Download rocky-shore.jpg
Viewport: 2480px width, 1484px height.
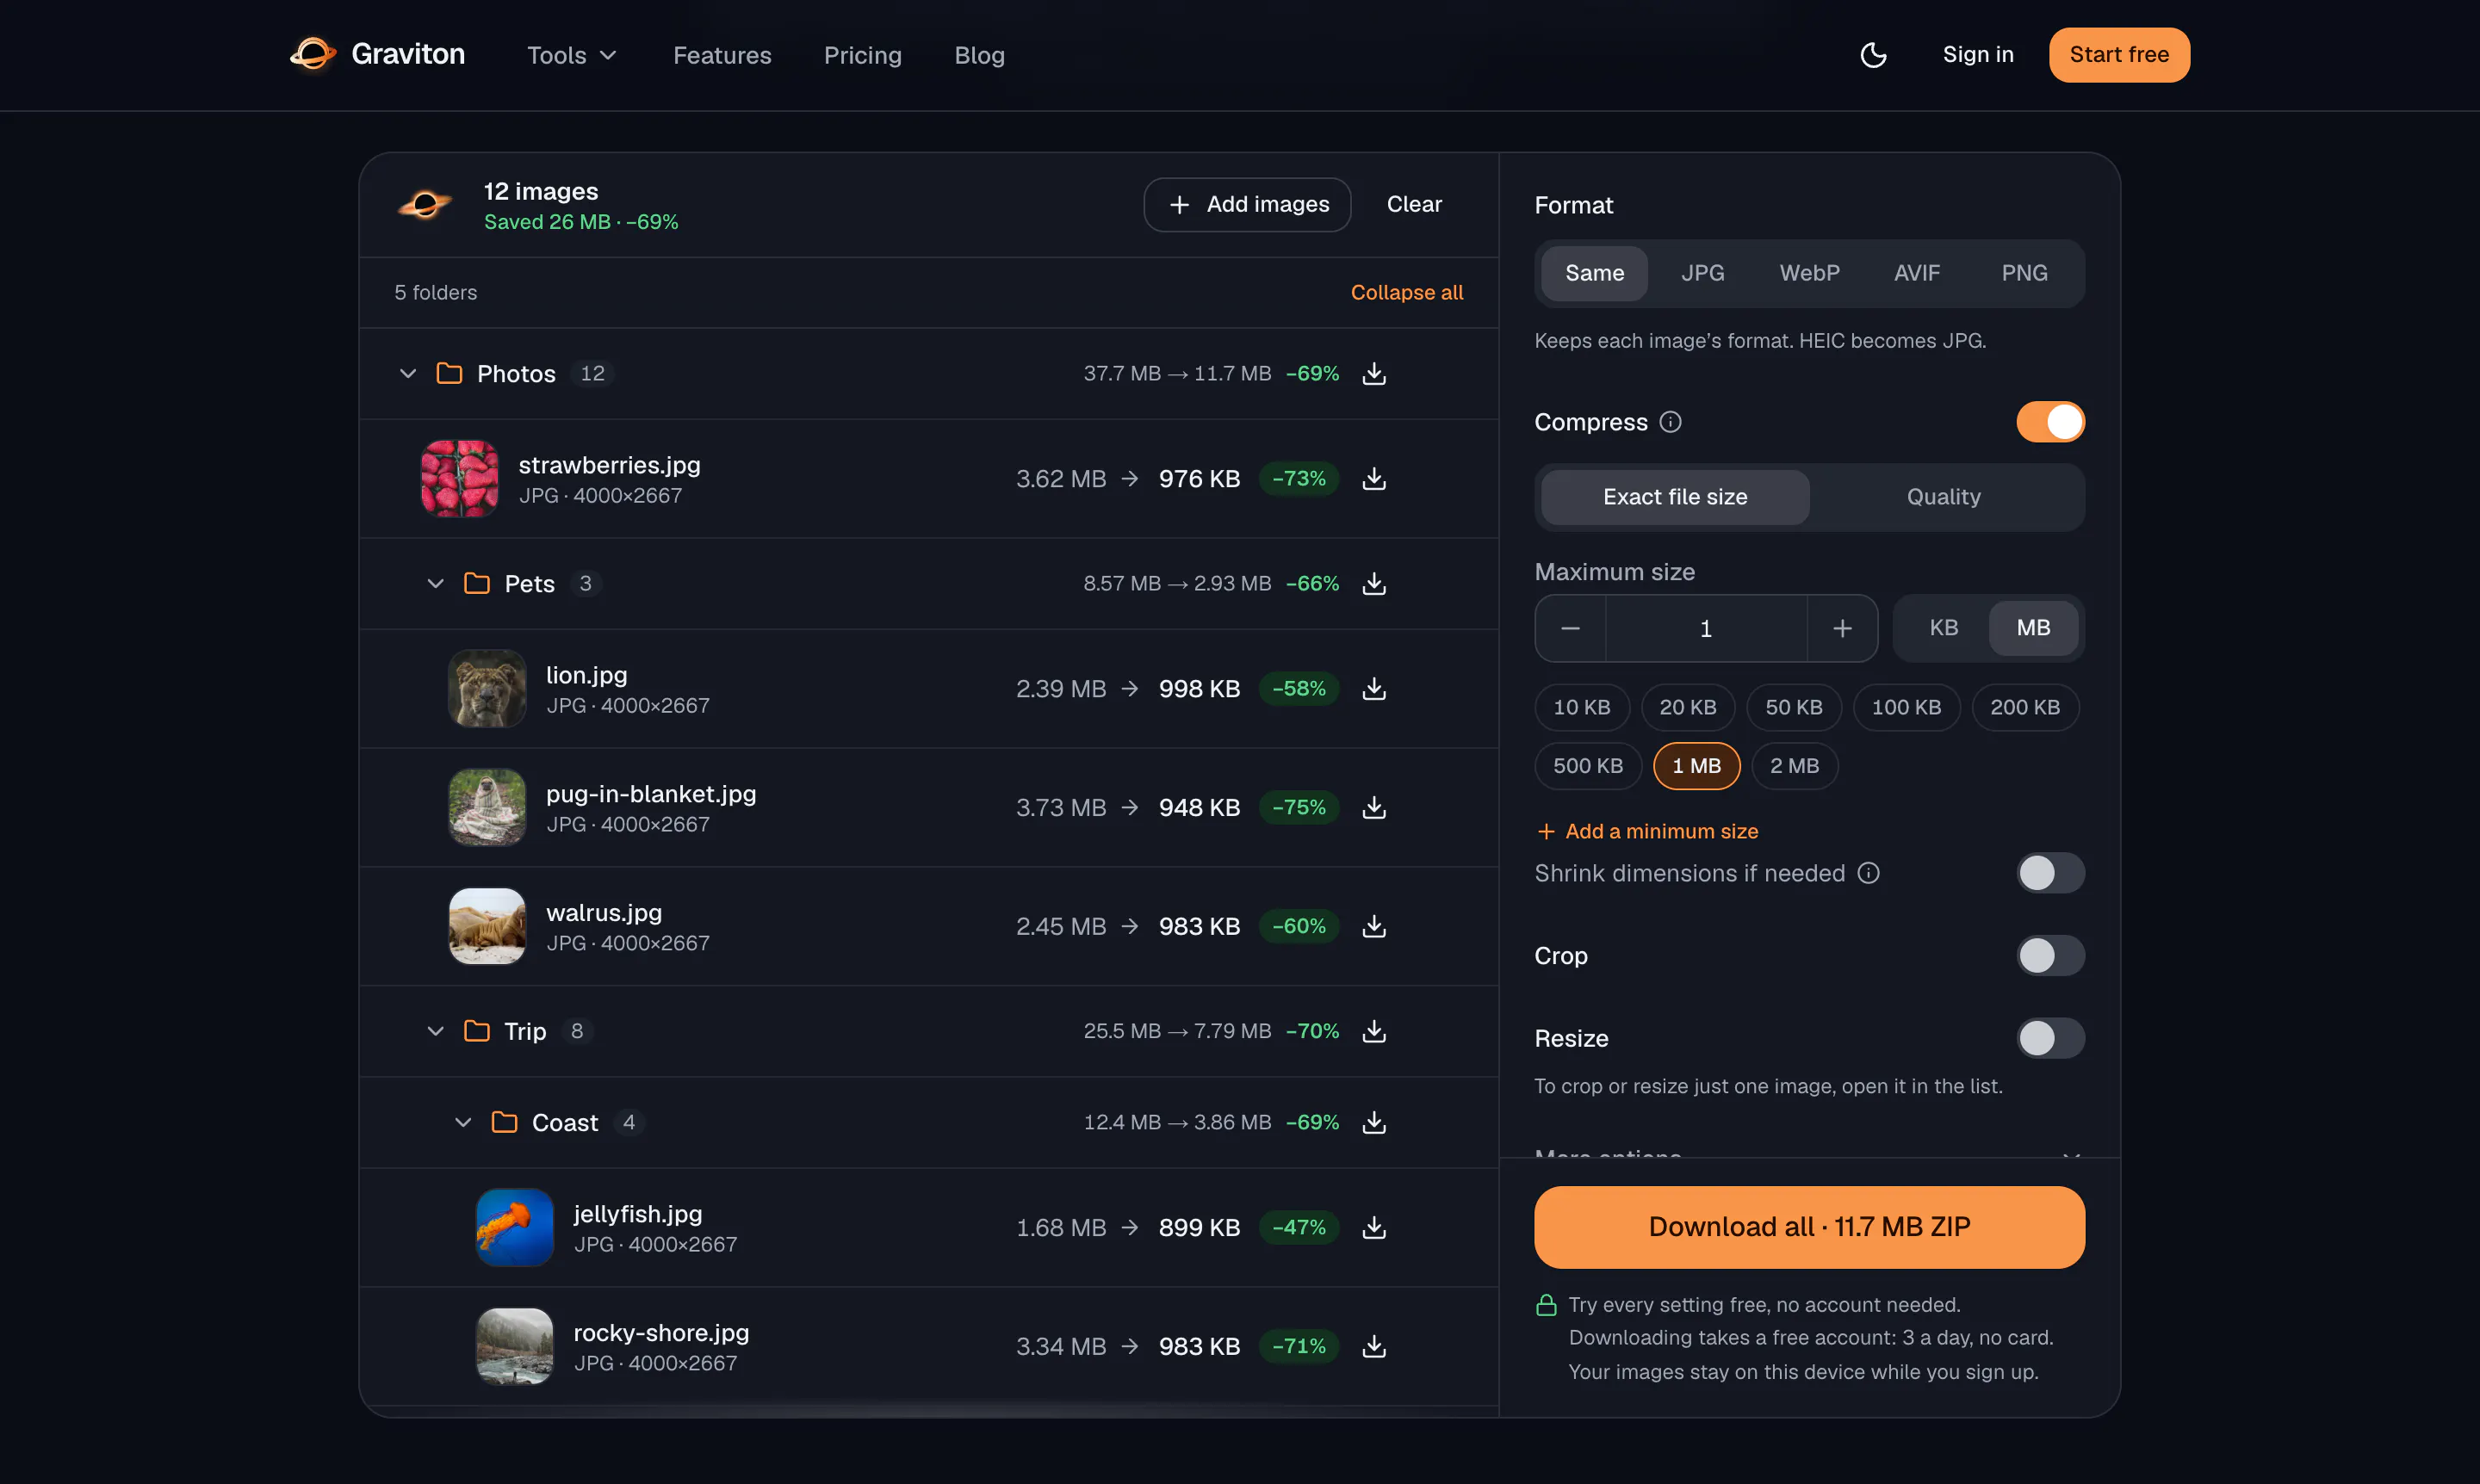point(1374,1346)
